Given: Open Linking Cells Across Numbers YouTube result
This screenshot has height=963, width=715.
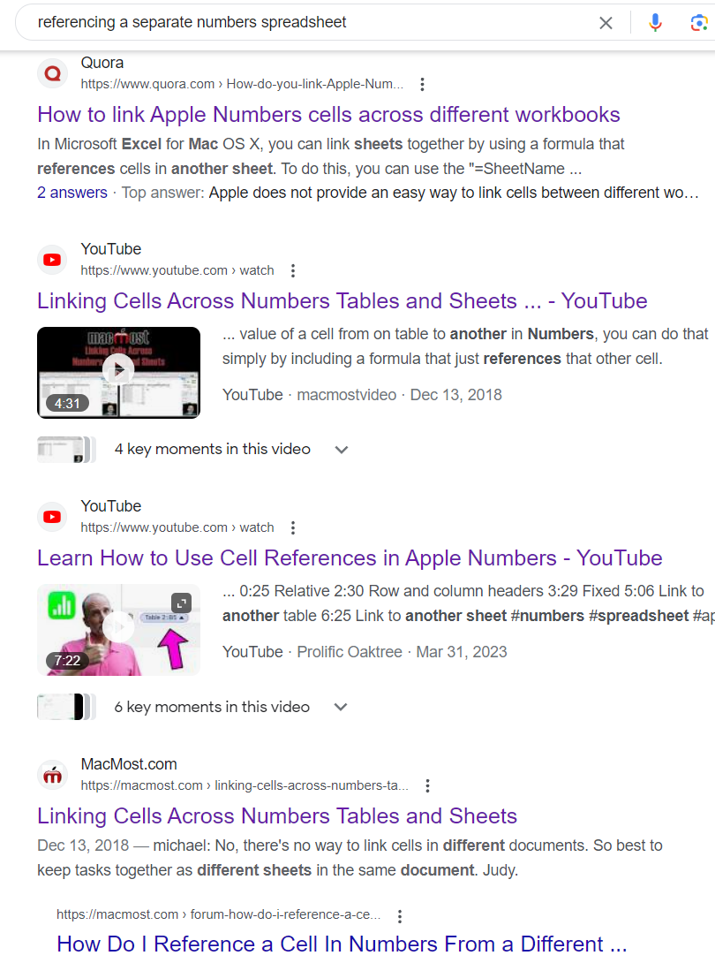Looking at the screenshot, I should 342,301.
